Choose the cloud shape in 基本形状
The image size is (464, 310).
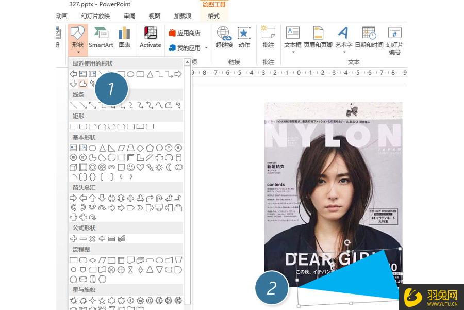coord(178,167)
